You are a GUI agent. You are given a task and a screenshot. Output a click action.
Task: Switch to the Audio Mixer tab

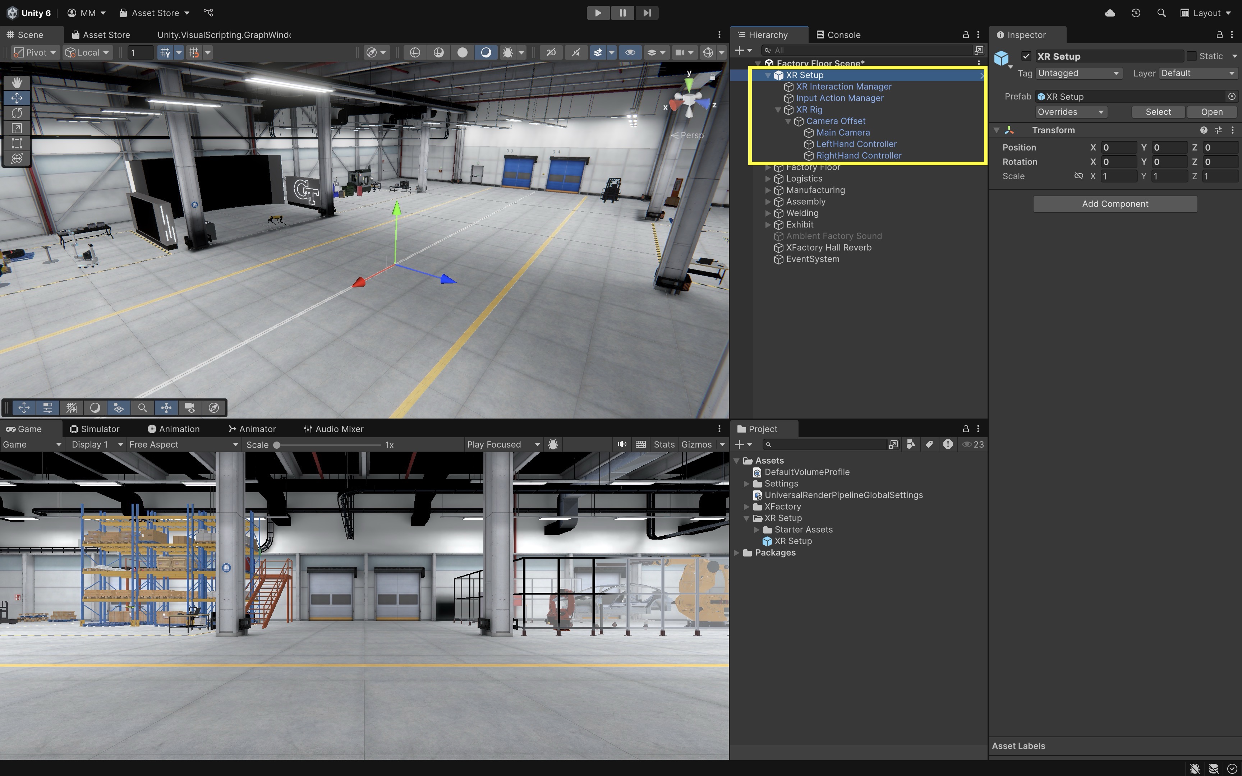(333, 429)
